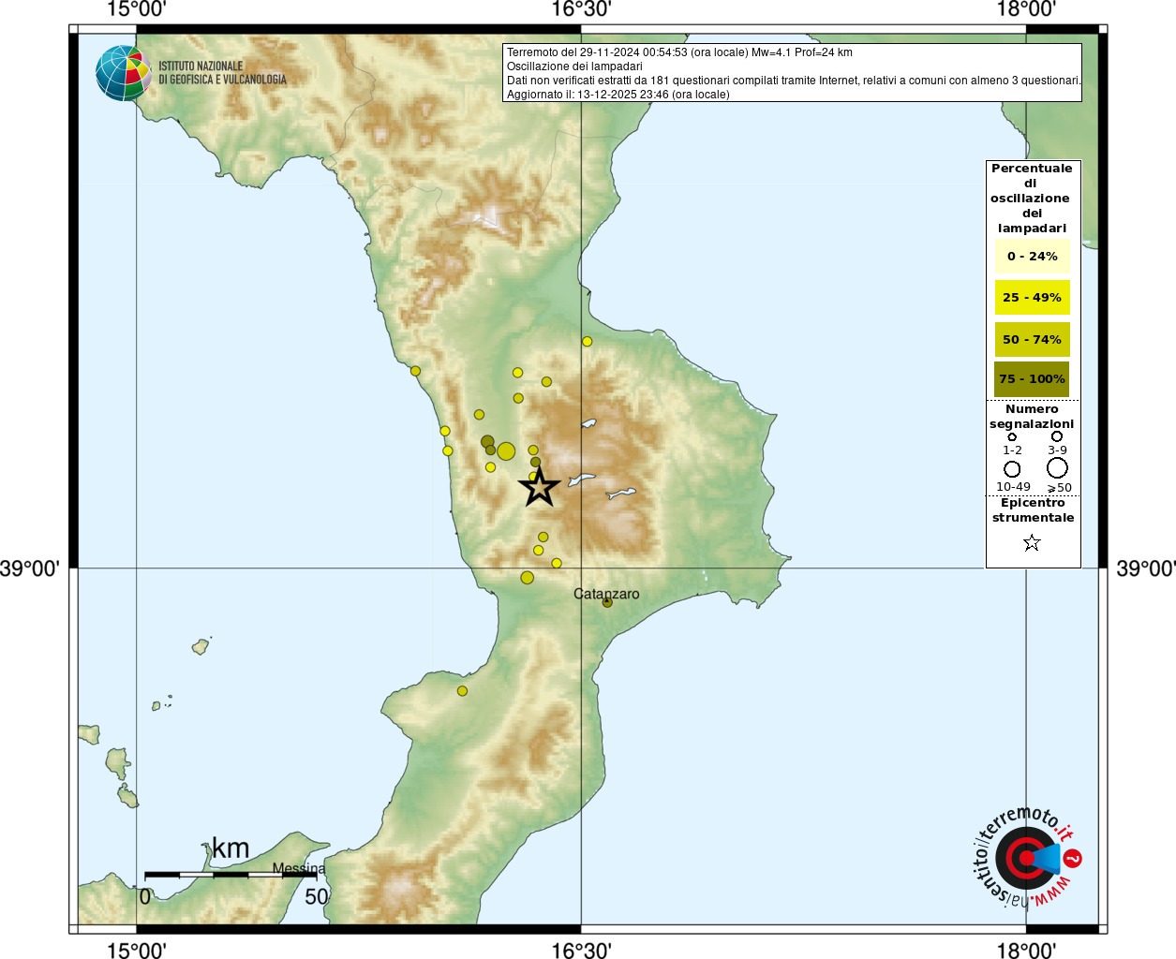Click the haisentitoilterremoto.it target logo
Image resolution: width=1176 pixels, height=959 pixels.
1026,858
